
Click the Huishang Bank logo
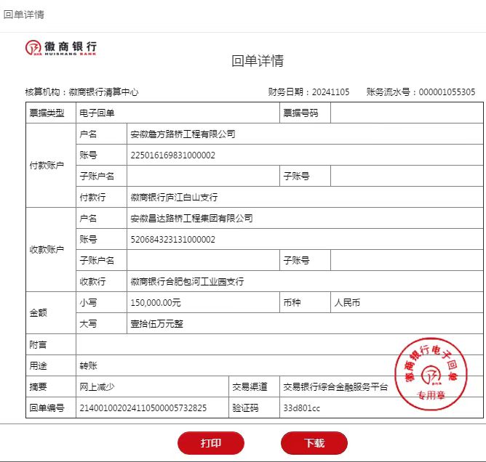(x=61, y=48)
